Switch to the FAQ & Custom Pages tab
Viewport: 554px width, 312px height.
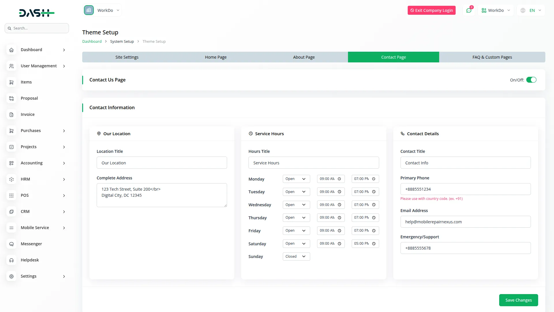click(x=492, y=57)
